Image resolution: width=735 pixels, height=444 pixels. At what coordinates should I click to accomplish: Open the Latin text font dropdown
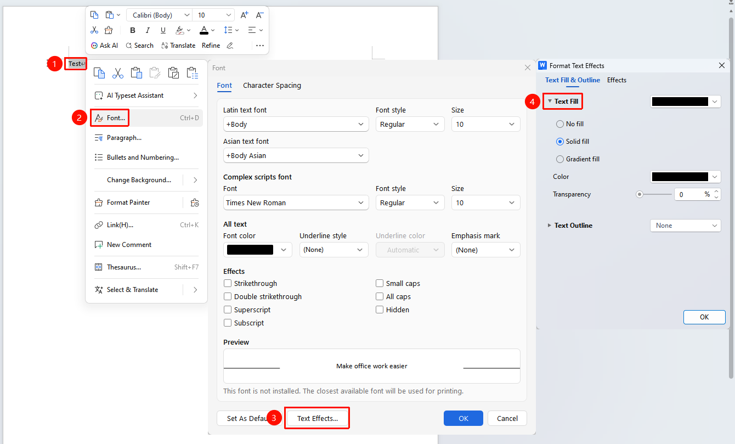tap(296, 125)
